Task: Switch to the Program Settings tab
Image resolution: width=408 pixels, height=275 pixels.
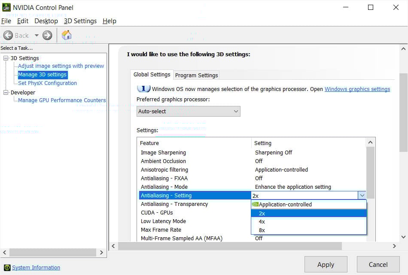Action: [196, 75]
